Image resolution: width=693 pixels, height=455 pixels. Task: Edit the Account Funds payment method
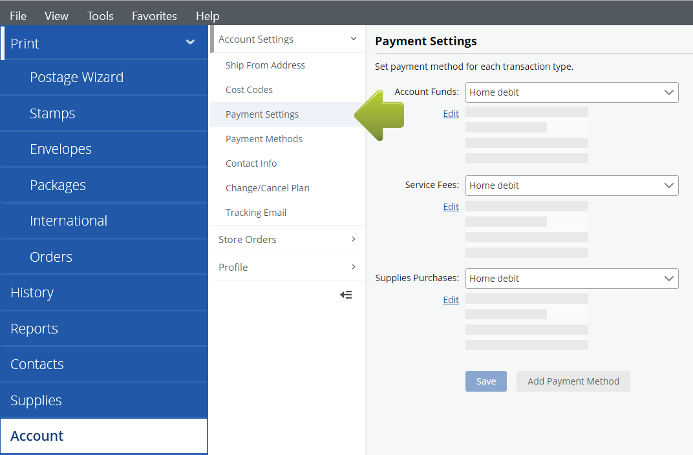click(x=451, y=113)
